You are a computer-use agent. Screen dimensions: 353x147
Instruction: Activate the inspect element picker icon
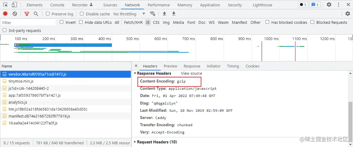tap(6, 5)
